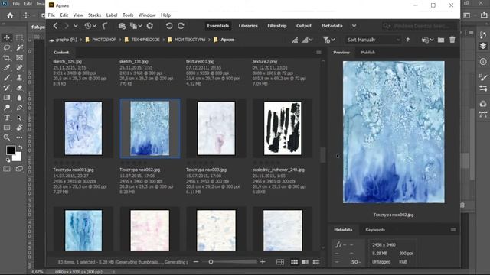Select Photoshop's Magic Wand tool

click(x=19, y=47)
